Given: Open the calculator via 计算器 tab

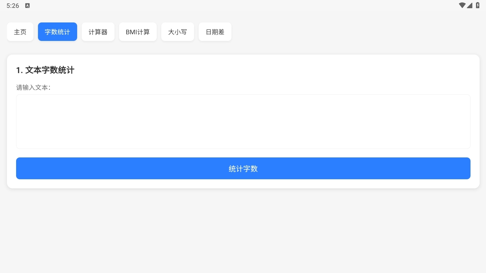Looking at the screenshot, I should pyautogui.click(x=98, y=32).
